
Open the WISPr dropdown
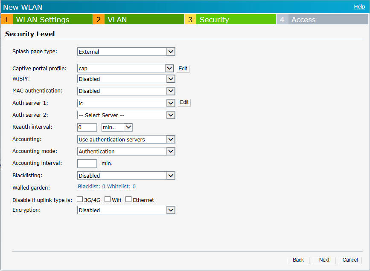click(x=126, y=79)
